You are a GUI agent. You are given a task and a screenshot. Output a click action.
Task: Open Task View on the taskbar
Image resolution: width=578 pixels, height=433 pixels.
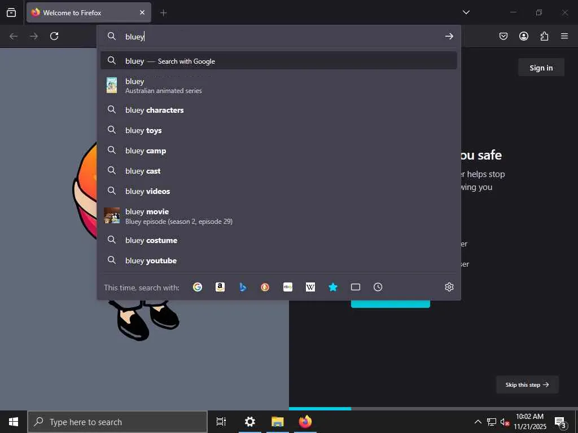[x=221, y=422]
